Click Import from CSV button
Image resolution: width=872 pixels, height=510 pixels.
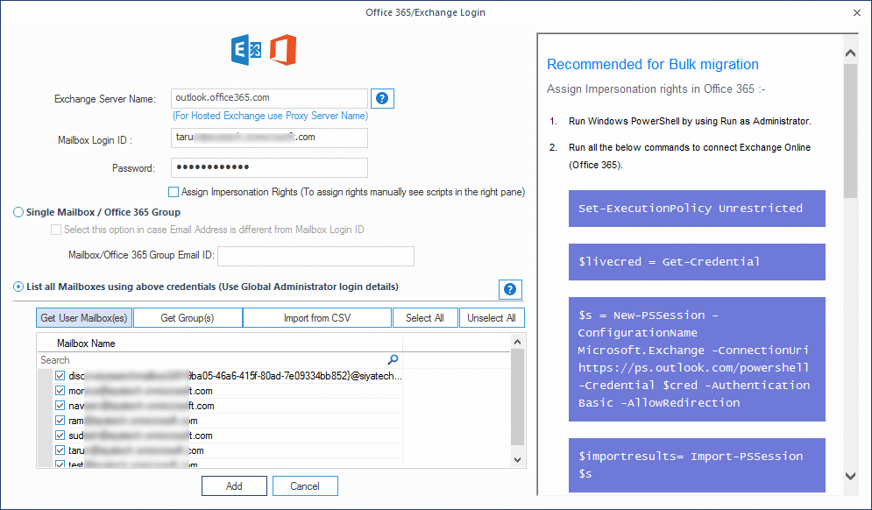pos(317,318)
